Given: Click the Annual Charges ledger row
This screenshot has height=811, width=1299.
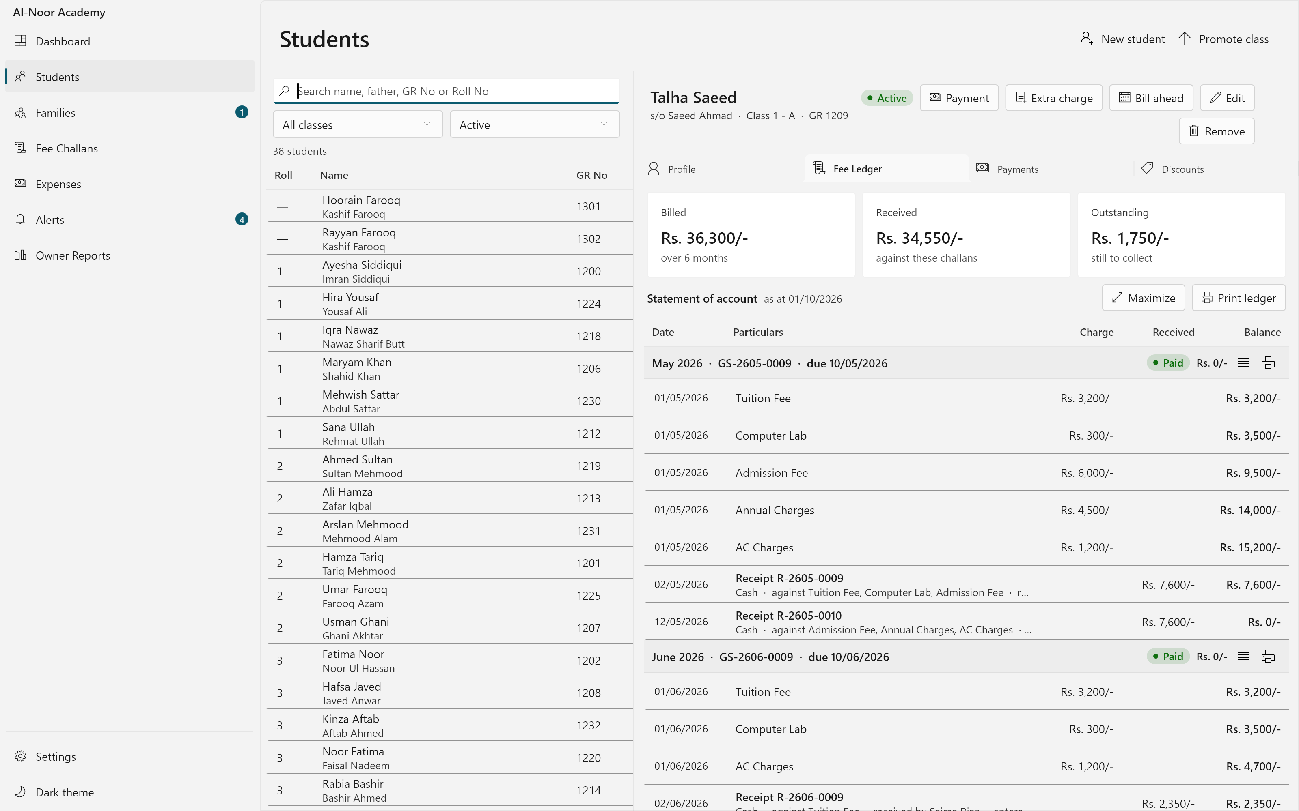Looking at the screenshot, I should [966, 510].
